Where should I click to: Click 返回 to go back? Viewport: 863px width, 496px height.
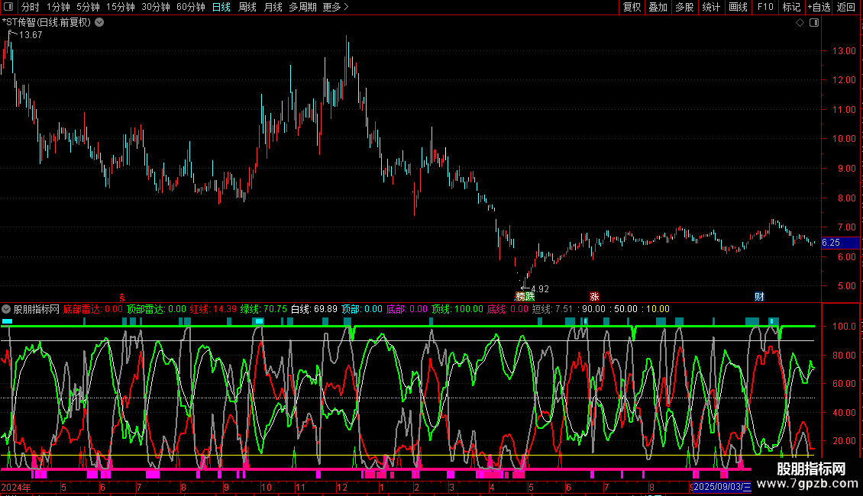(846, 7)
